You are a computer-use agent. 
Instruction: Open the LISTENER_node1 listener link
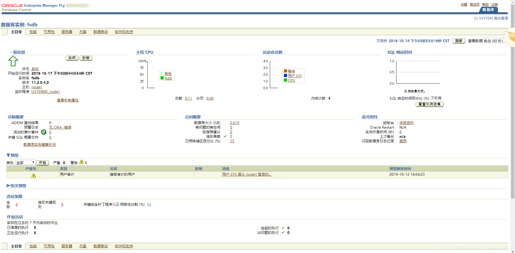(46, 92)
